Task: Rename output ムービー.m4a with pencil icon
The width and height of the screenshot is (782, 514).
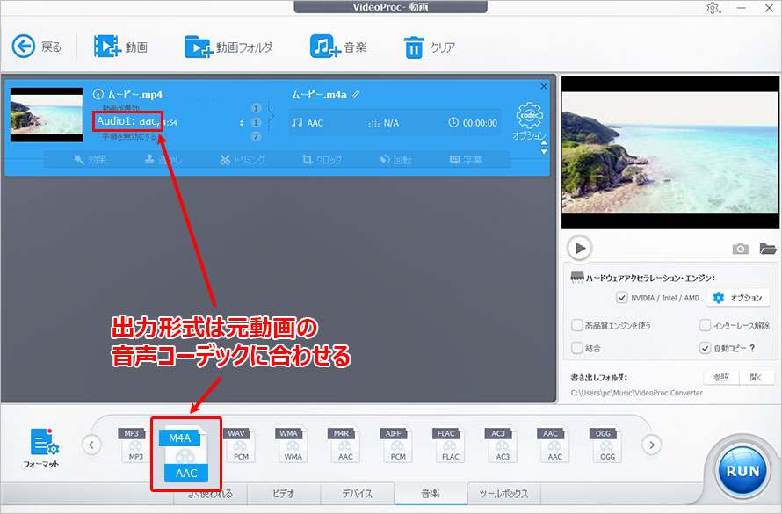Action: point(356,94)
